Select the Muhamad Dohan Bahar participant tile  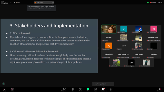tap(154, 38)
